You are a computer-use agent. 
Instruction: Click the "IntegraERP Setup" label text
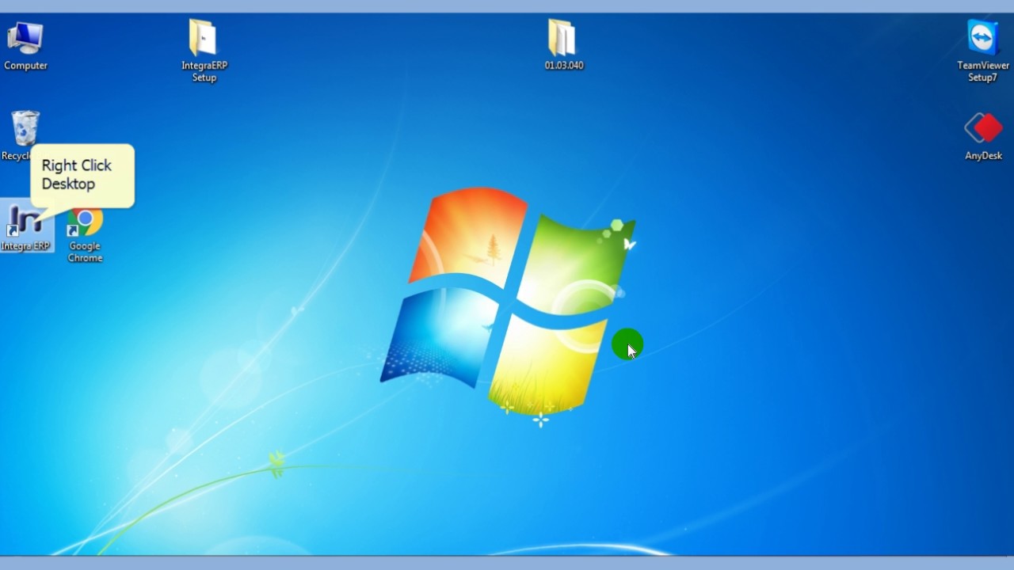[x=204, y=71]
